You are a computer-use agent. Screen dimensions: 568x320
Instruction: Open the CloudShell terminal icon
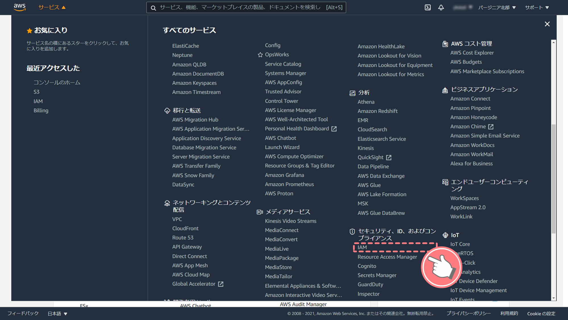428,7
